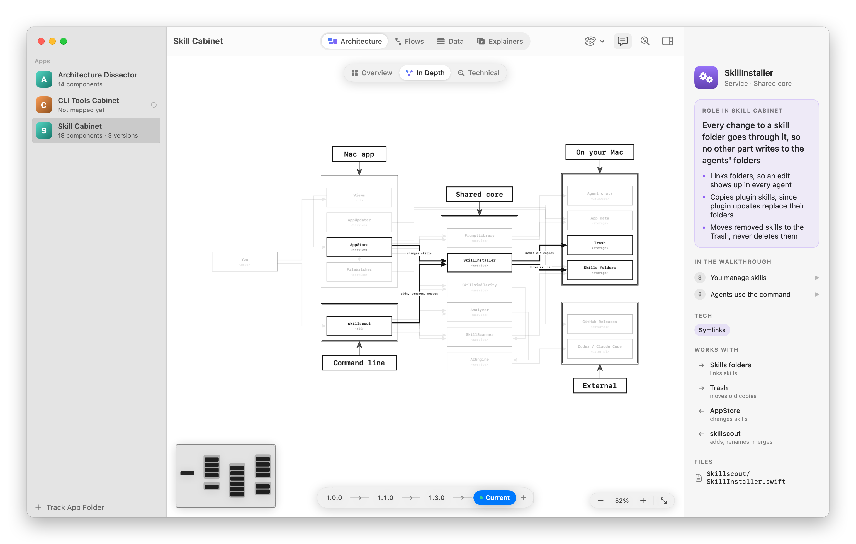This screenshot has height=544, width=856.
Task: Toggle the right inspector sidebar icon
Action: coord(667,41)
